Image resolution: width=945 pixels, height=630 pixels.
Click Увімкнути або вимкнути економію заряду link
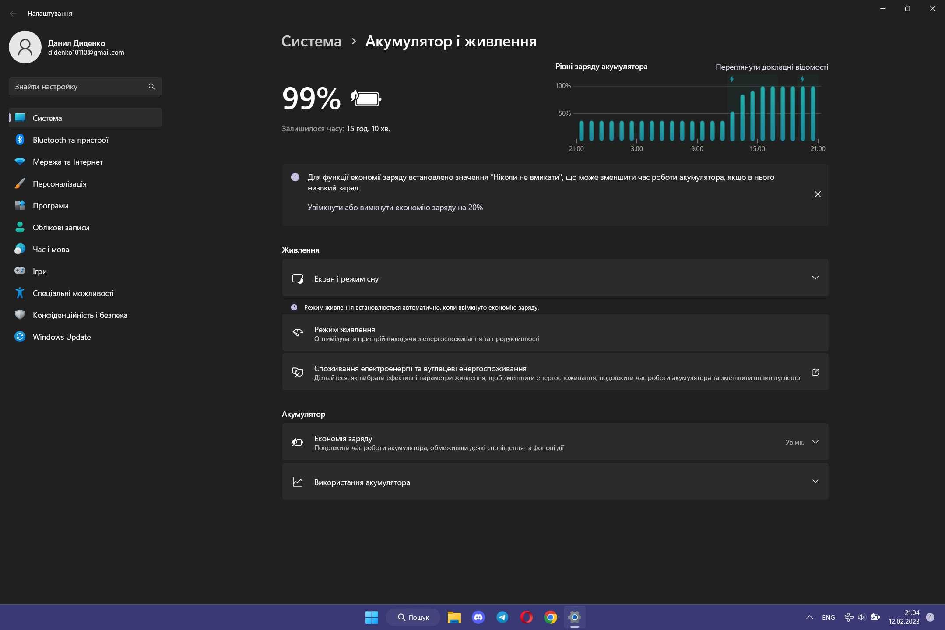pos(395,208)
